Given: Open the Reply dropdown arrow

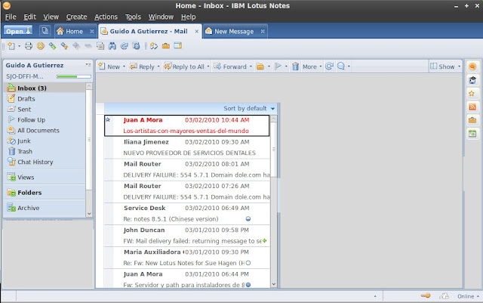Looking at the screenshot, I should tap(158, 66).
